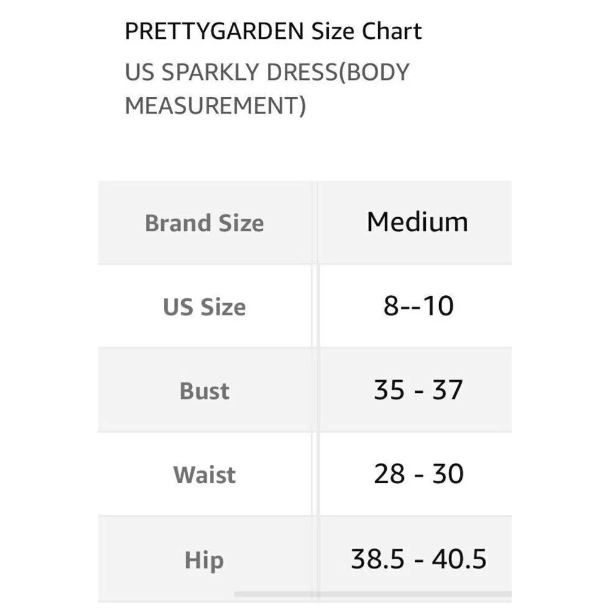Select the 'Bust' row label
610x610 pixels.
(x=204, y=391)
